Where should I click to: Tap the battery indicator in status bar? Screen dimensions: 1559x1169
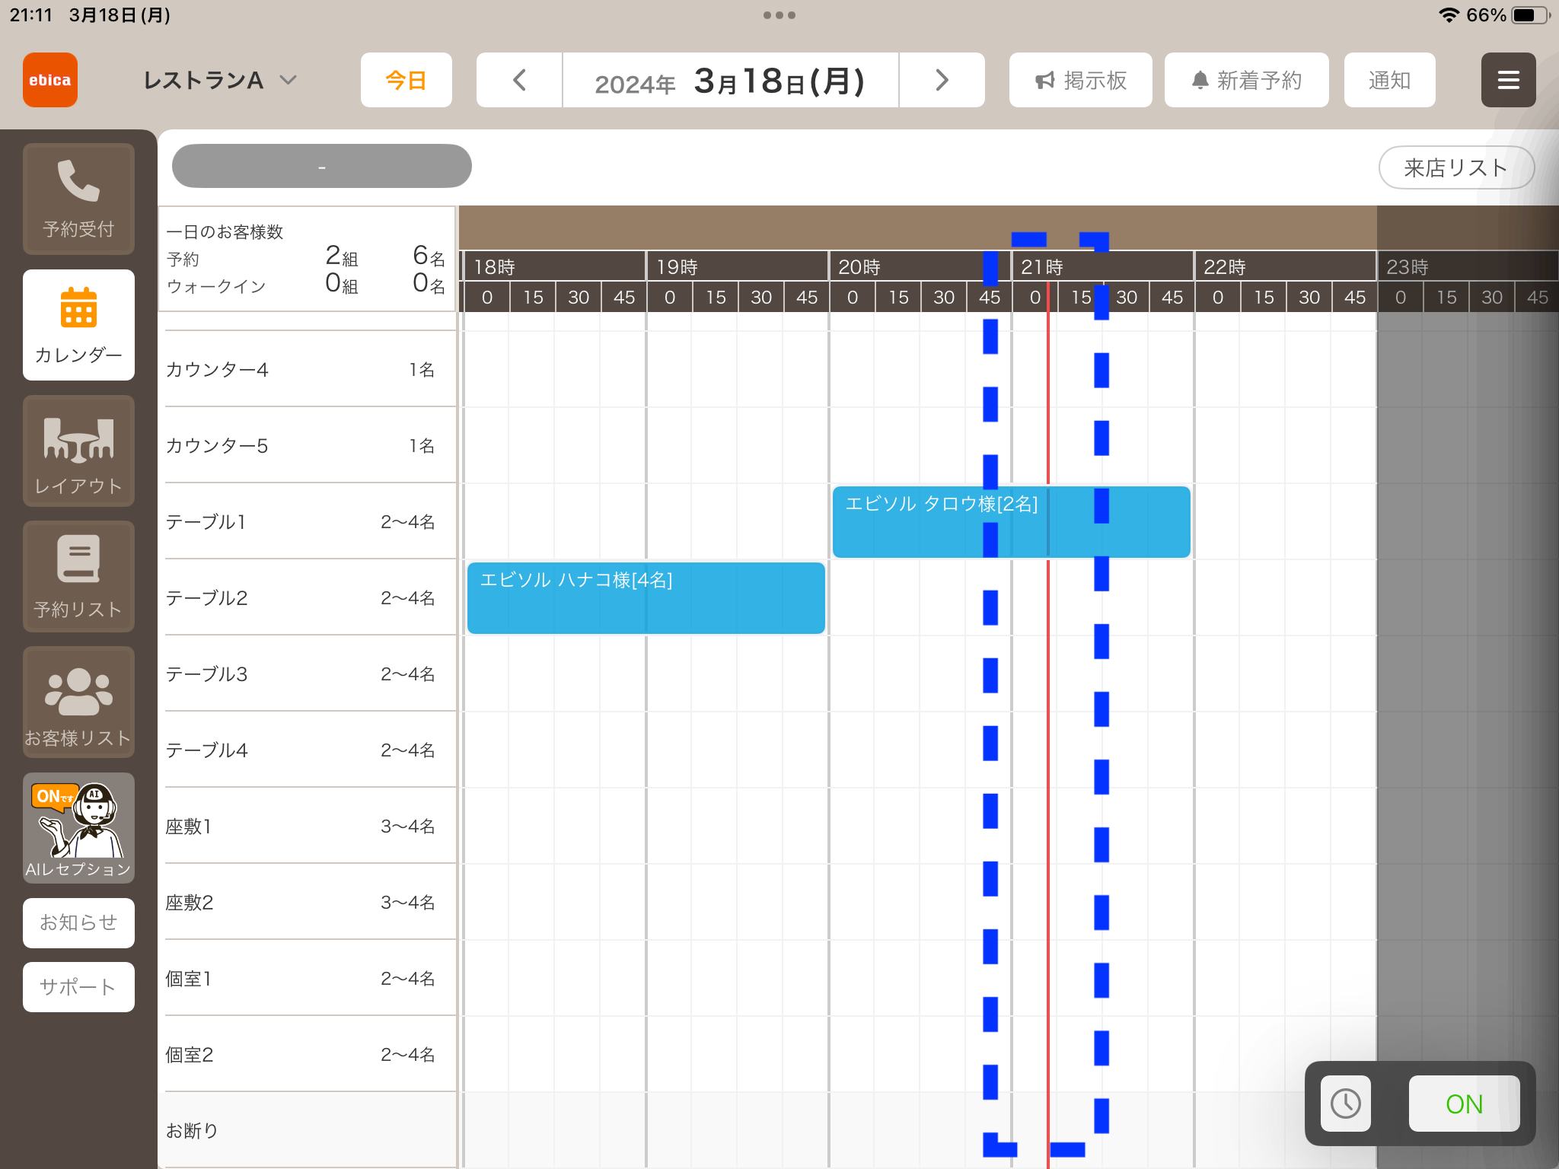coord(1530,15)
